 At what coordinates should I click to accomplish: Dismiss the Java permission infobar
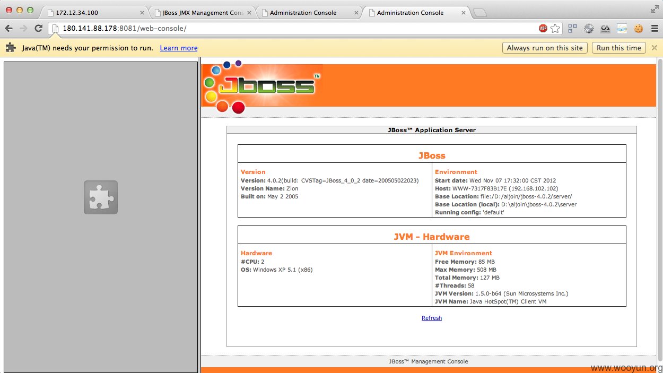click(x=655, y=48)
